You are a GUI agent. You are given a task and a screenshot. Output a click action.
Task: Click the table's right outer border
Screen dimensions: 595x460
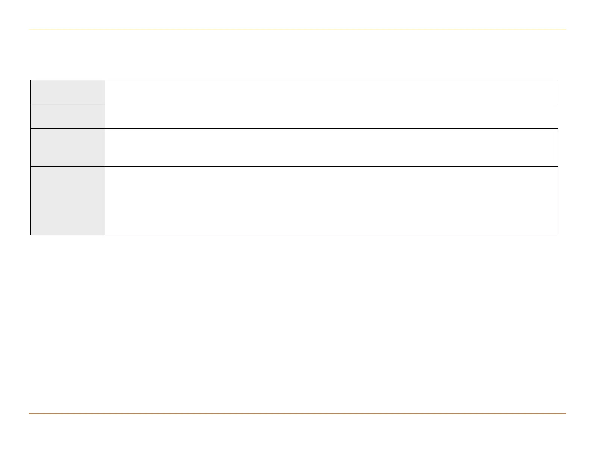click(x=558, y=158)
